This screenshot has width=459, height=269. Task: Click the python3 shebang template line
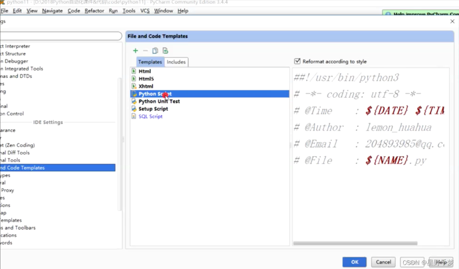coord(346,78)
